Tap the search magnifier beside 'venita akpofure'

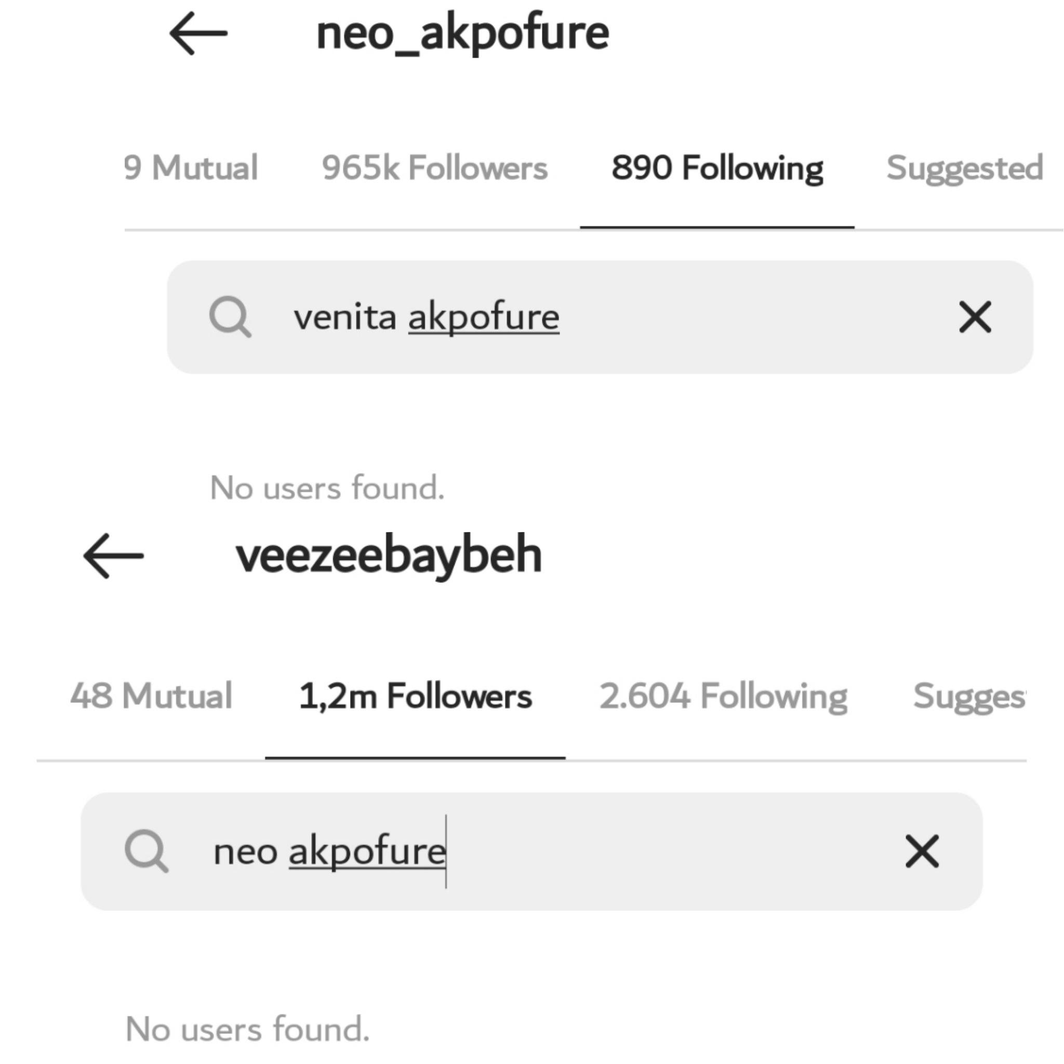(x=230, y=317)
